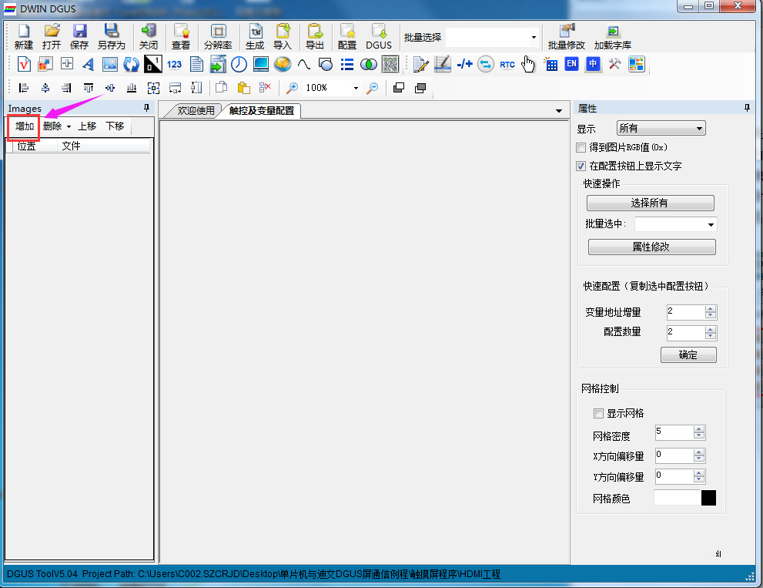This screenshot has height=588, width=763.
Task: Click the 选择所有 button
Action: [x=650, y=203]
